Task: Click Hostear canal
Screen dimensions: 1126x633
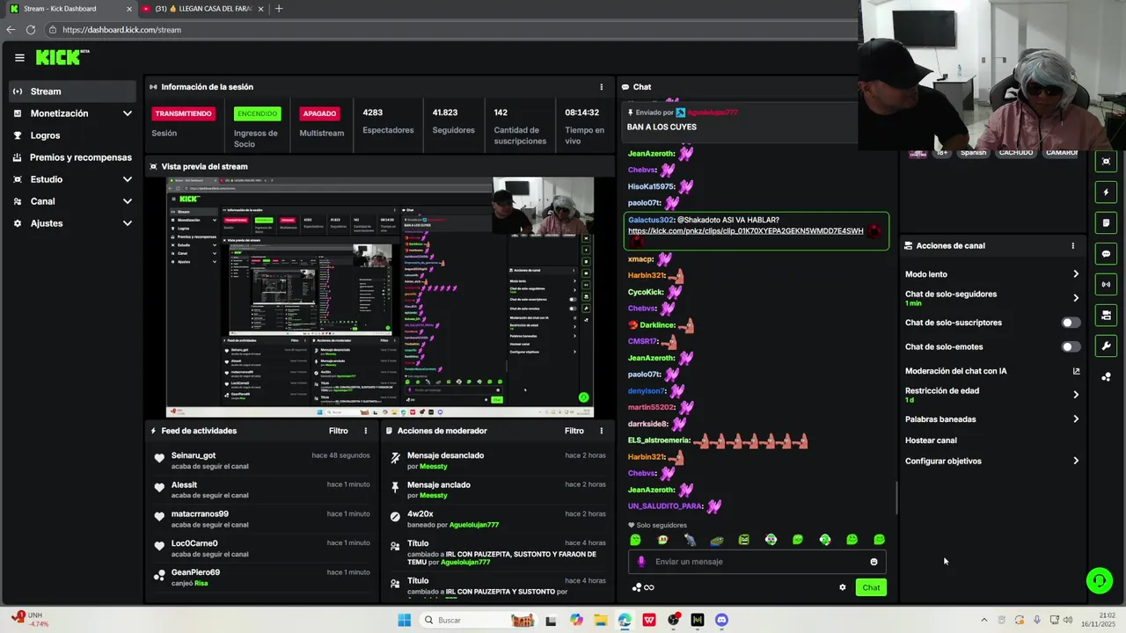Action: [931, 440]
